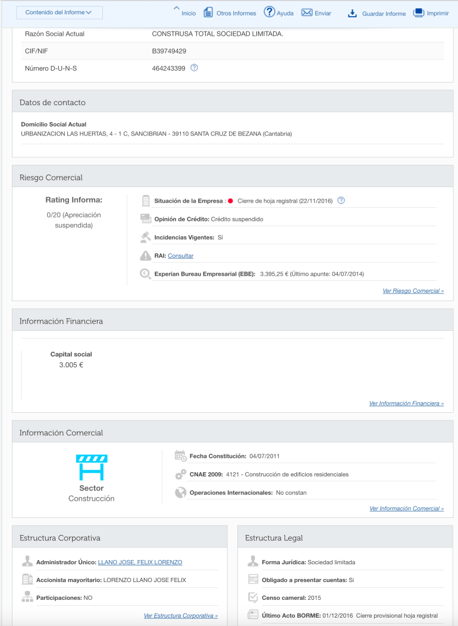Open the Contenido del Informe dropdown
The height and width of the screenshot is (626, 458).
(x=59, y=12)
